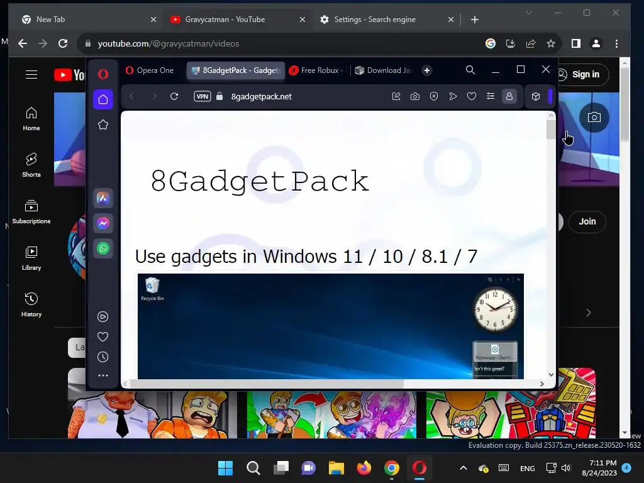This screenshot has width=644, height=483.
Task: Click the Chrome URL youtube.com/@gravycatman/videos
Action: [x=169, y=43]
